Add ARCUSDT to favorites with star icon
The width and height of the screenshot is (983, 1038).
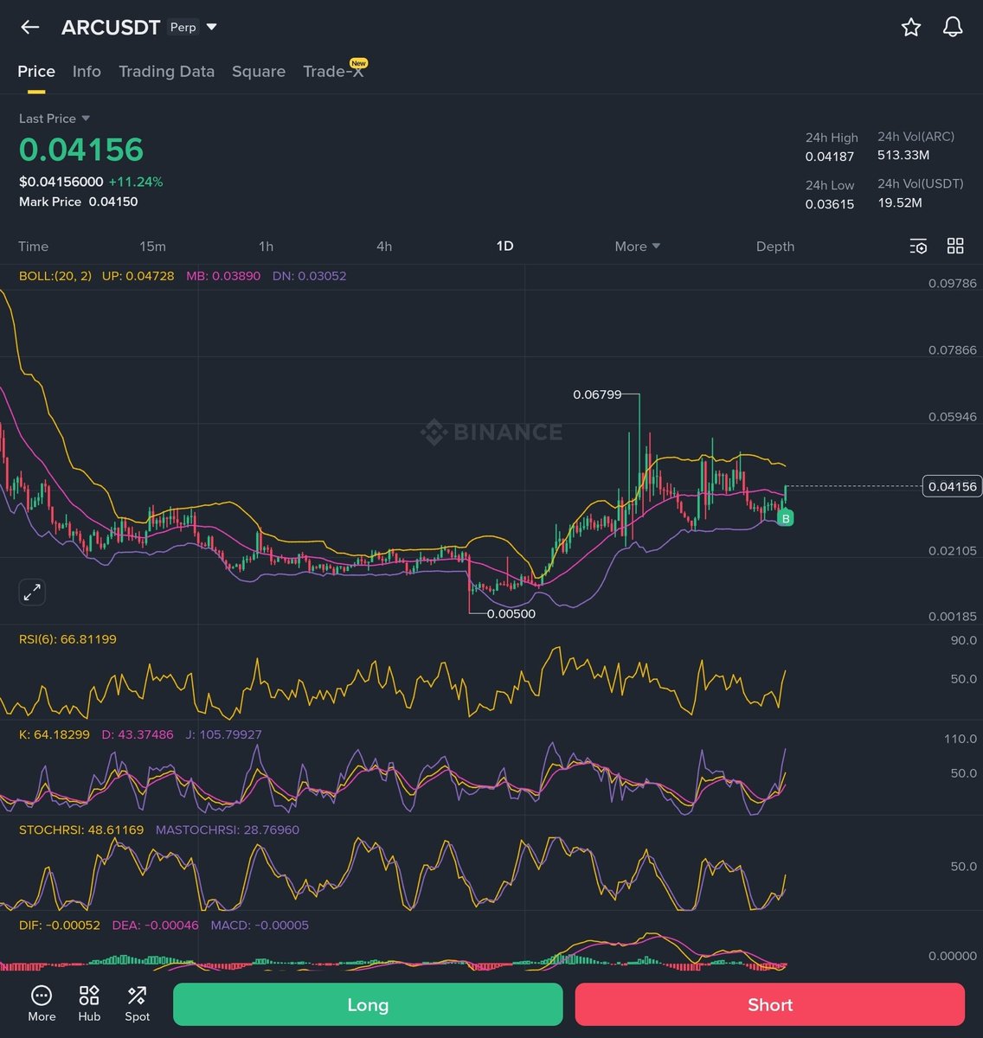911,27
